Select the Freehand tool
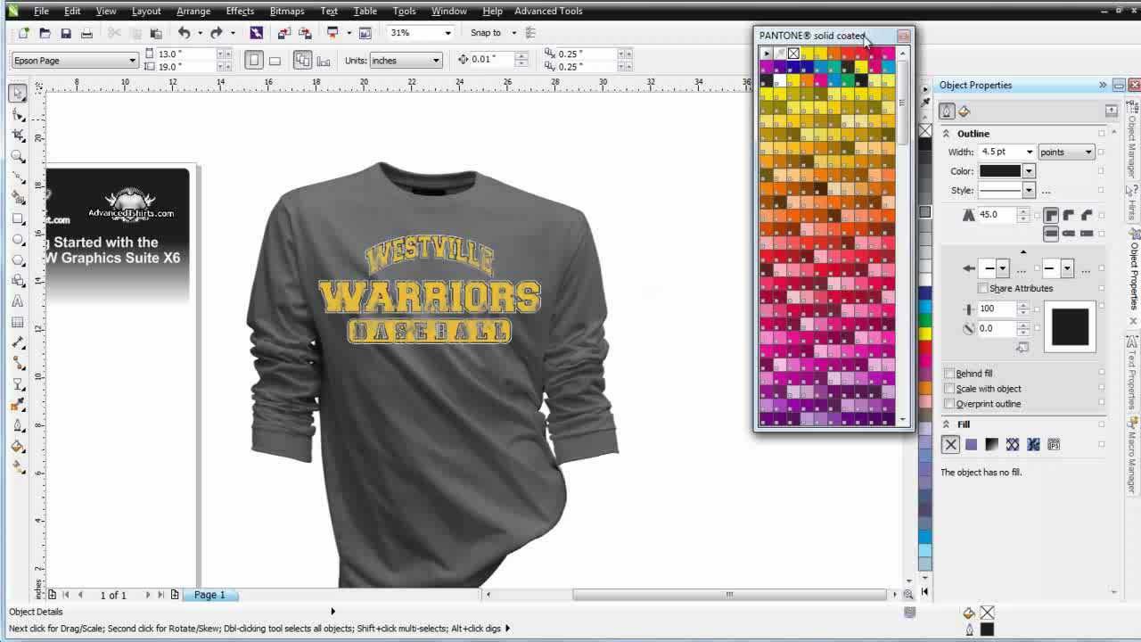 [18, 177]
